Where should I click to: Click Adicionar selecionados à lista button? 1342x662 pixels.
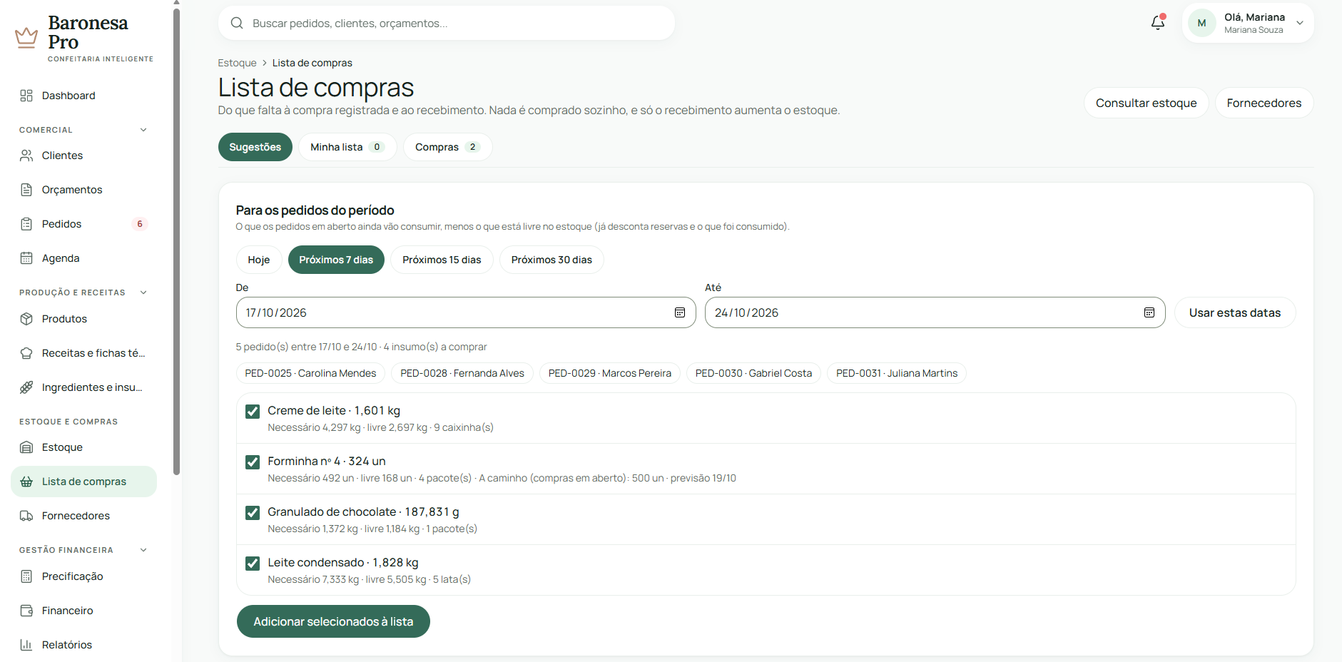pyautogui.click(x=333, y=621)
